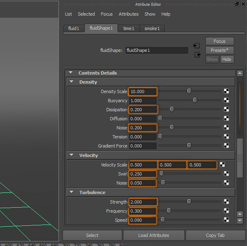Click the checker map icon for Velocity Scale
The width and height of the screenshot is (247, 246).
222,165
